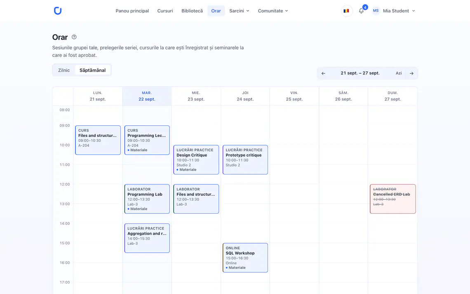Click the 08:00 time label
This screenshot has width=470, height=294.
pos(64,110)
